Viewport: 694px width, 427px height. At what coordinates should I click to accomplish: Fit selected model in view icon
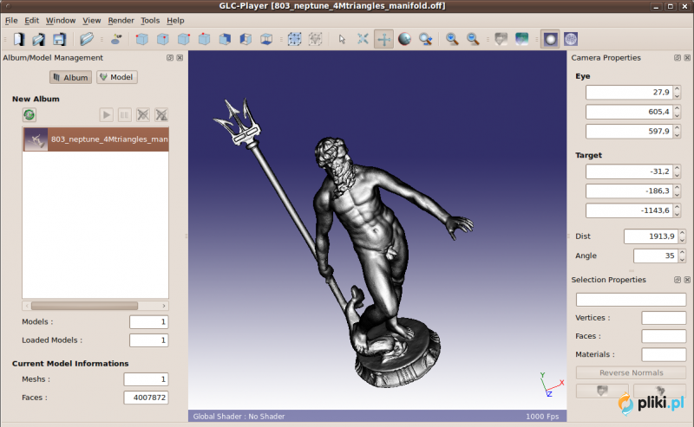click(315, 39)
